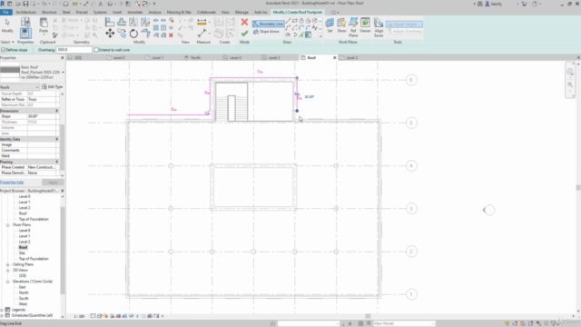Image resolution: width=581 pixels, height=327 pixels.
Task: Click the shopping cart icon in title bar
Action: [525, 4]
